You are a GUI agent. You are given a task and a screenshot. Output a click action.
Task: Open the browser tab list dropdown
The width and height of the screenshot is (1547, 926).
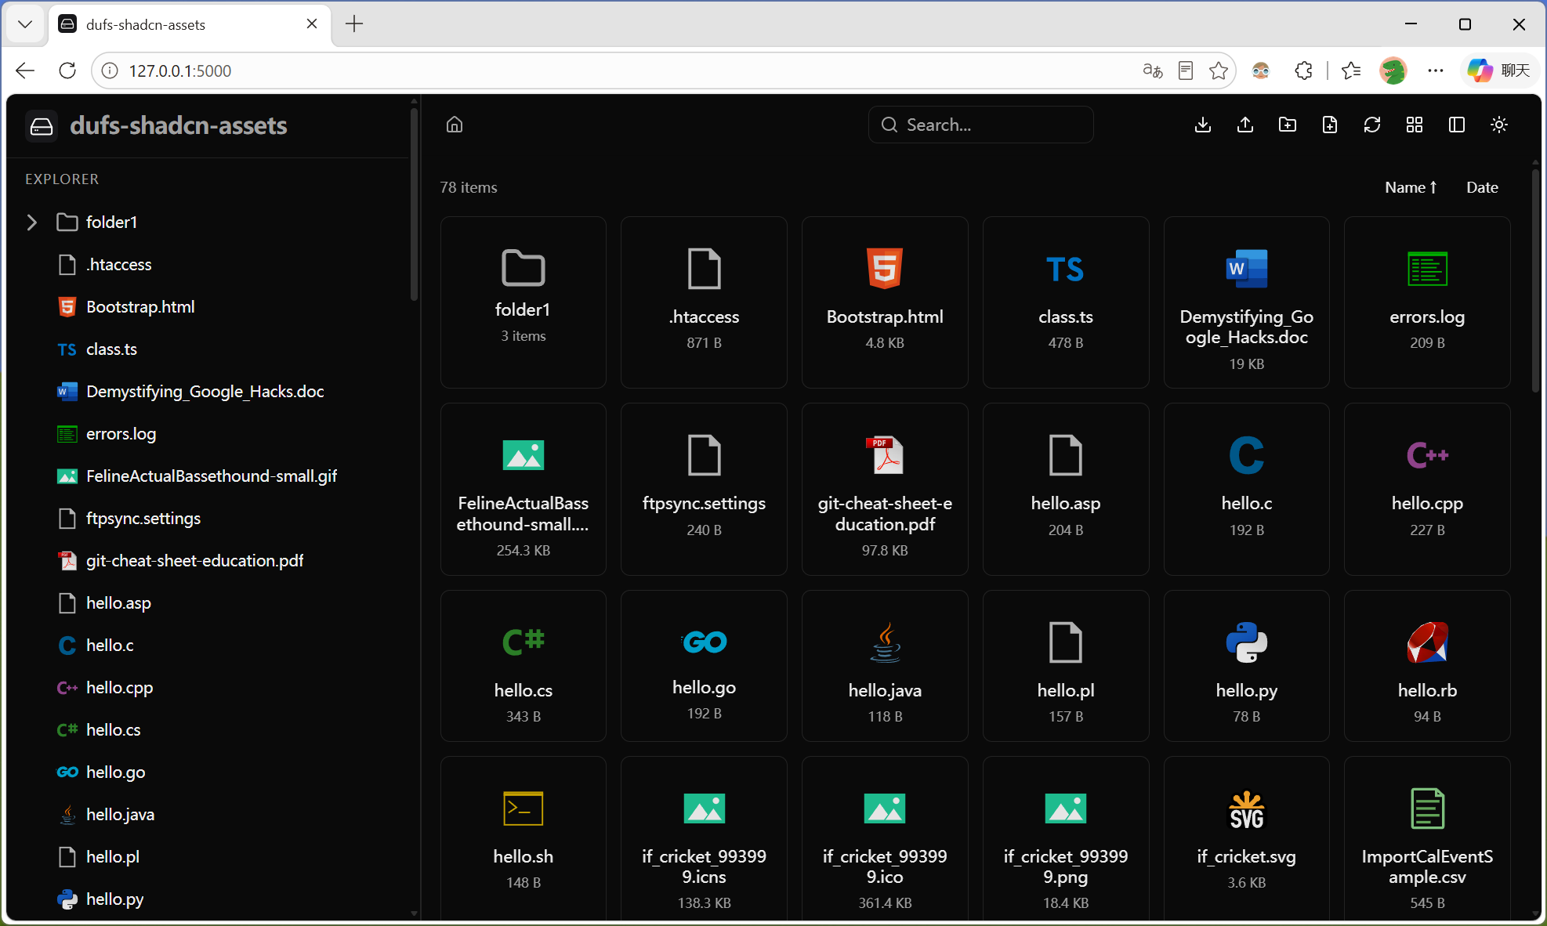coord(25,24)
